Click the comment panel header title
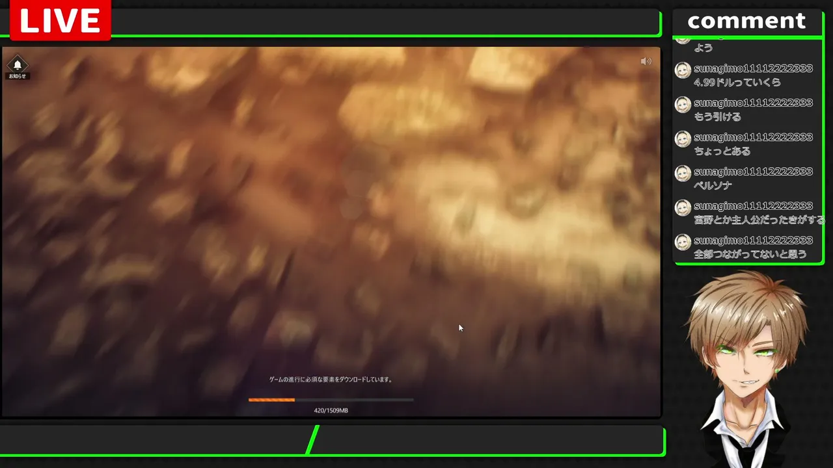 pyautogui.click(x=746, y=21)
